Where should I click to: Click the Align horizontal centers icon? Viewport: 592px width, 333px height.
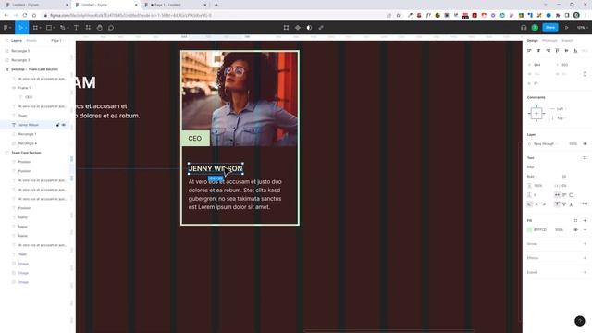(x=538, y=50)
